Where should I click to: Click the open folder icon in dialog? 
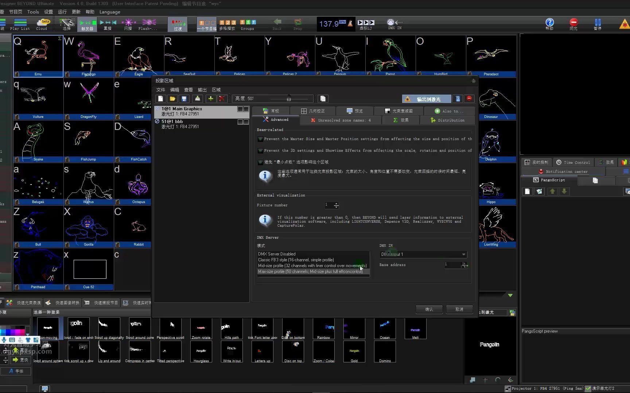tap(172, 99)
